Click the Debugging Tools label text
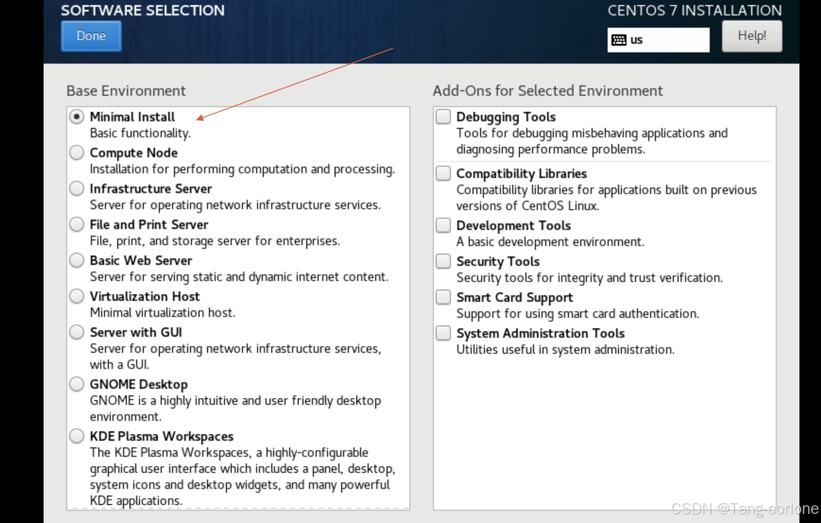The image size is (821, 523). point(506,117)
